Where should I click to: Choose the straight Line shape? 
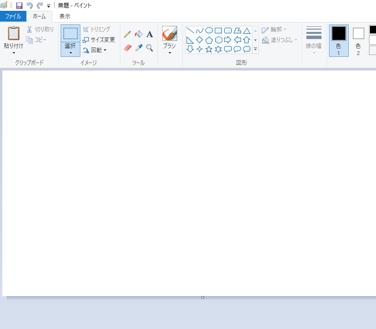[x=190, y=31]
